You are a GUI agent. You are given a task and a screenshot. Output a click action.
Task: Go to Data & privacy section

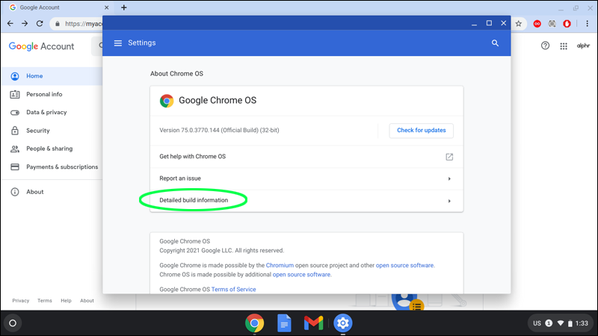coord(46,112)
